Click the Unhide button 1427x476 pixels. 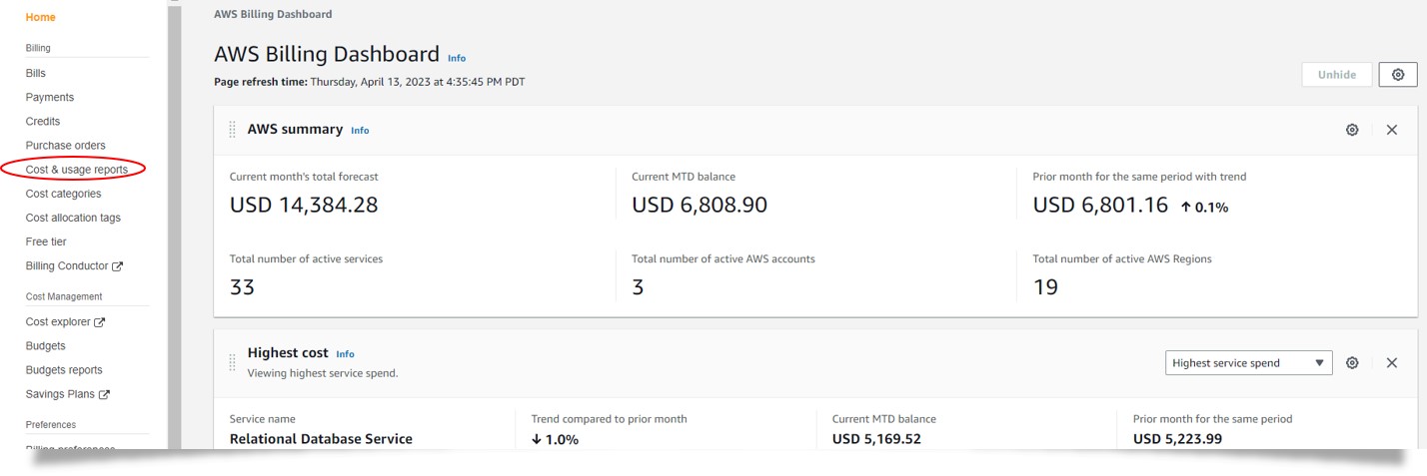click(x=1336, y=75)
